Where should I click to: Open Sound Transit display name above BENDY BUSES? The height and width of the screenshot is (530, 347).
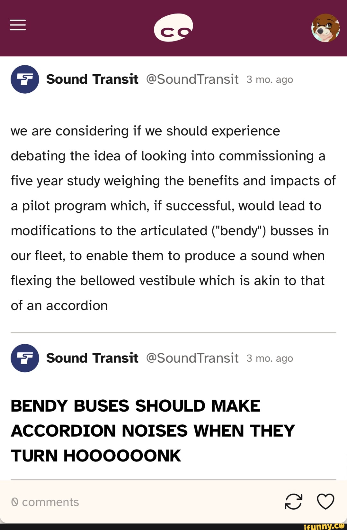(92, 358)
